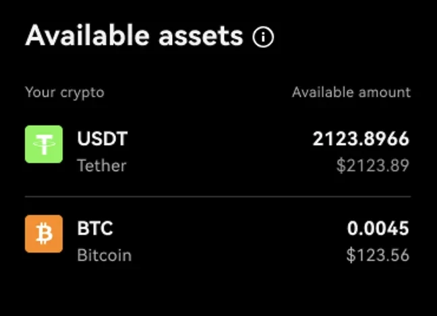Click the white ₿ symbol in Bitcoin logo
The width and height of the screenshot is (437, 316).
pyautogui.click(x=45, y=234)
